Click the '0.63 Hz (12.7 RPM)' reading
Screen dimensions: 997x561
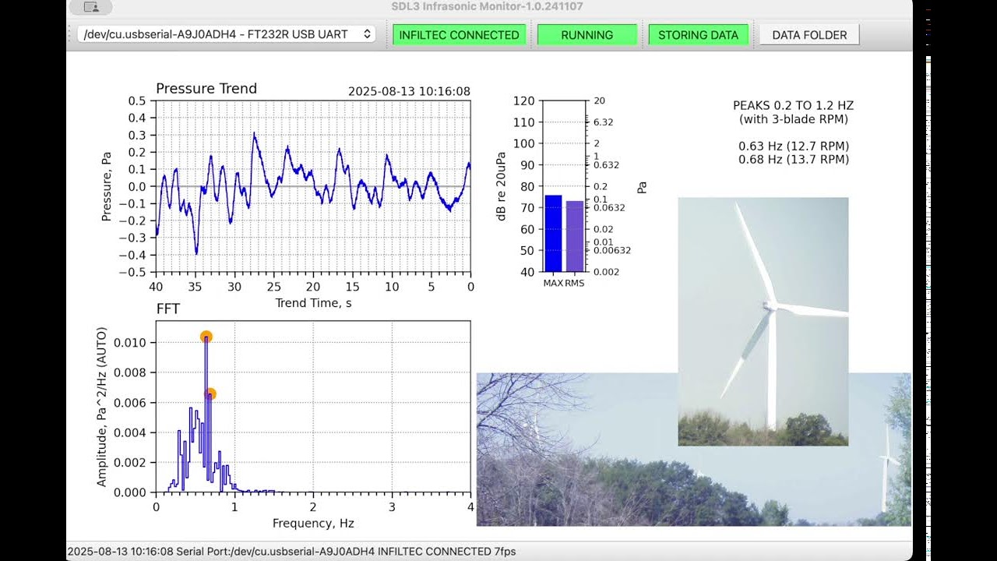coord(794,146)
